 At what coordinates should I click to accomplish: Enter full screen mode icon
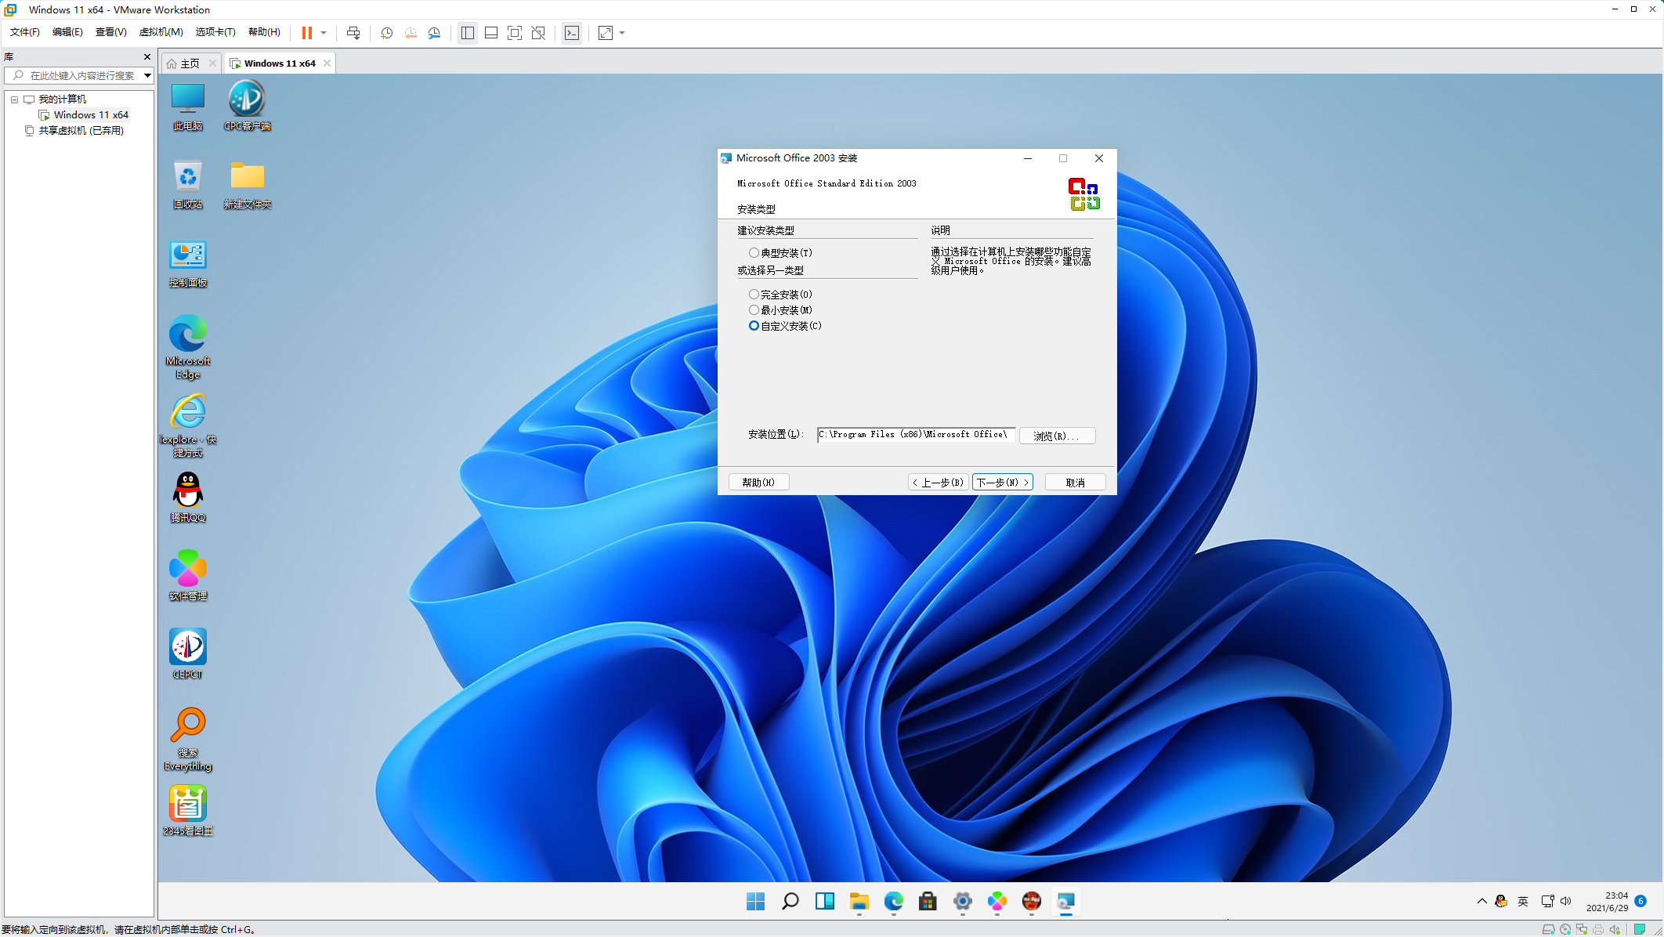[x=515, y=33]
